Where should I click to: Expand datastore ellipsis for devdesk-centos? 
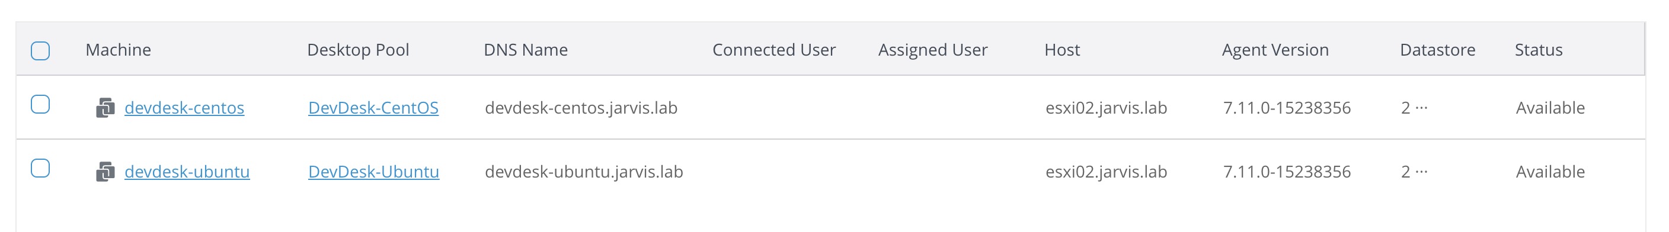click(1421, 108)
